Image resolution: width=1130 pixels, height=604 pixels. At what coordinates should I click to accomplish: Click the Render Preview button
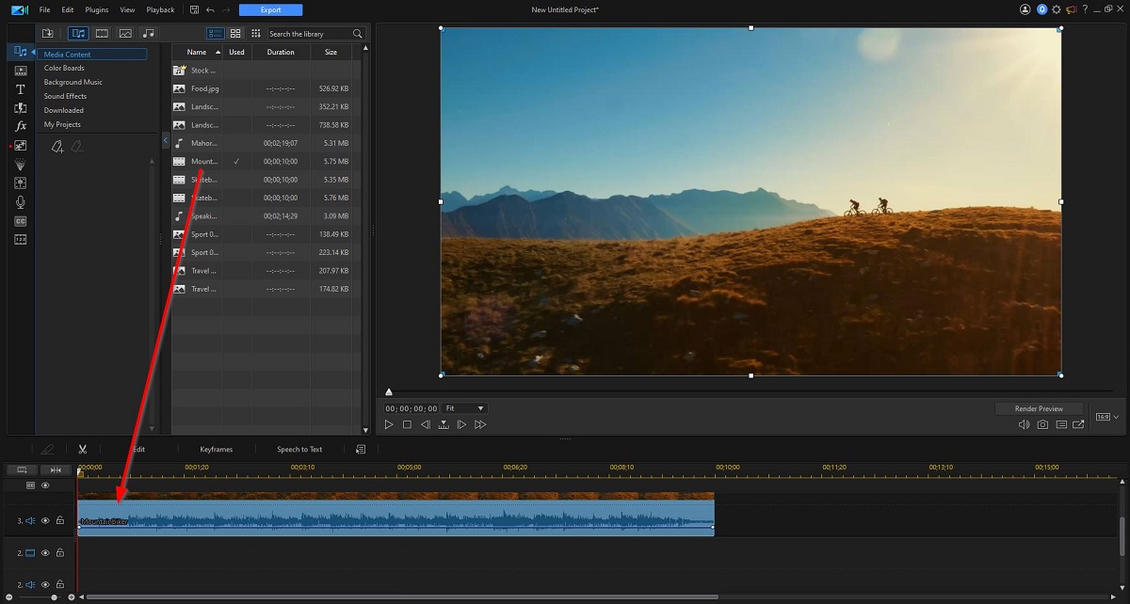pyautogui.click(x=1038, y=408)
